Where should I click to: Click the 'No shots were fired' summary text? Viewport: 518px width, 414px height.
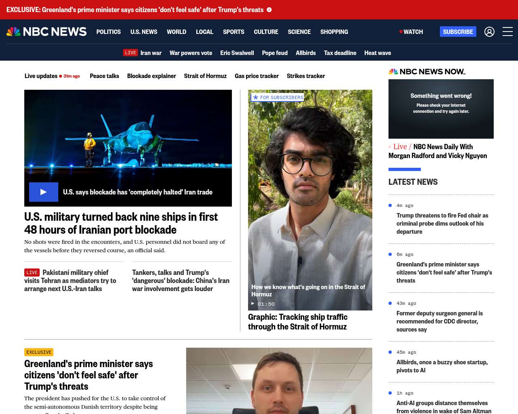click(125, 246)
